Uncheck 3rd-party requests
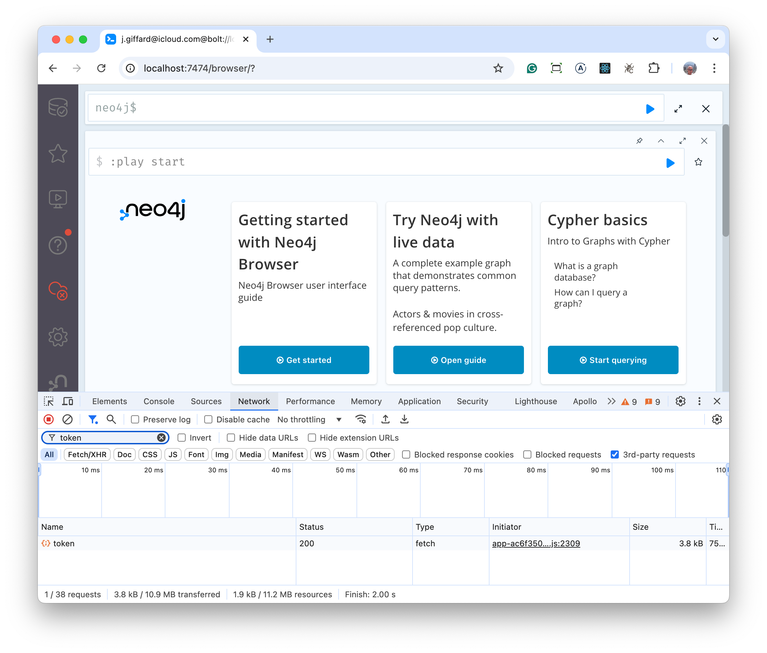The image size is (767, 653). tap(614, 454)
